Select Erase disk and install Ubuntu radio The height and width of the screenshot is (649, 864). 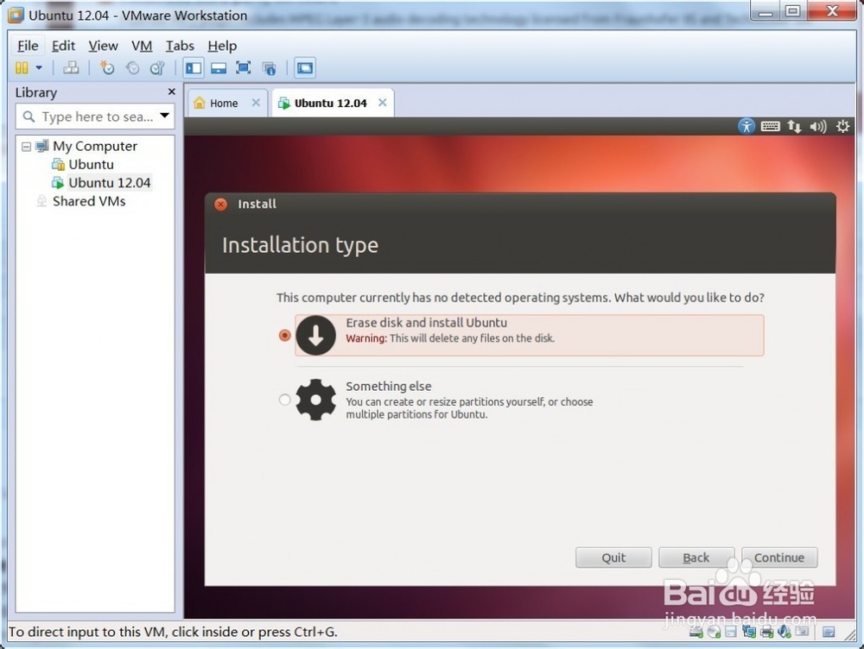(x=284, y=335)
